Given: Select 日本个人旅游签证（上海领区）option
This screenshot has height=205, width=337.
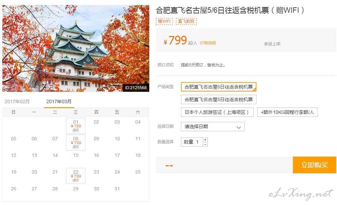Looking at the screenshot, I should tap(217, 112).
